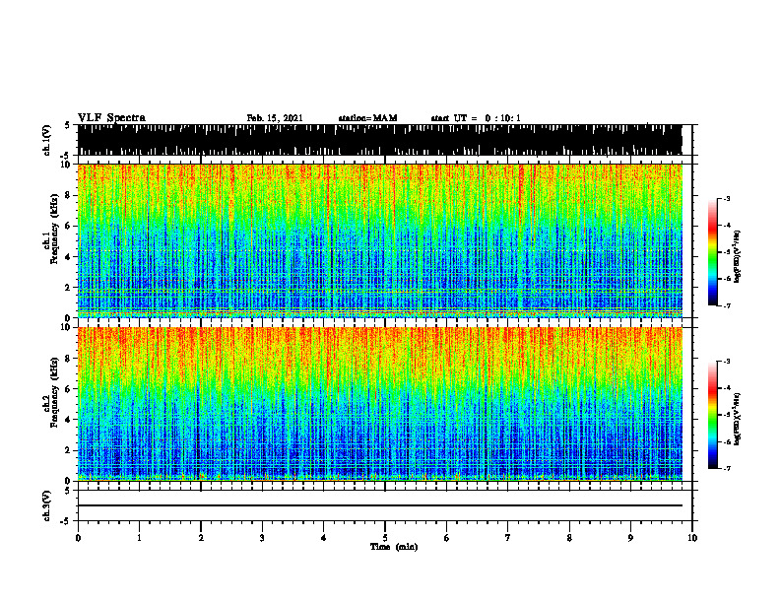Click the "Time (min)" x-axis label
This screenshot has height=603, width=780.
(x=394, y=547)
